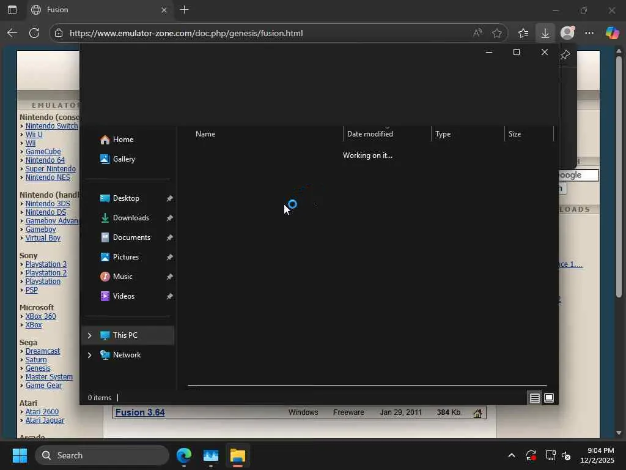Open the Photos app taskbar icon
Image resolution: width=626 pixels, height=470 pixels.
pos(211,455)
